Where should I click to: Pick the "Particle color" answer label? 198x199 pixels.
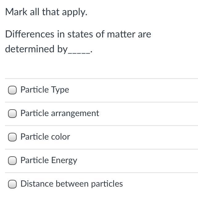[45, 137]
